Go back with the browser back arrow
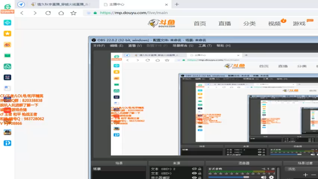This screenshot has width=318, height=179. (x=22, y=13)
